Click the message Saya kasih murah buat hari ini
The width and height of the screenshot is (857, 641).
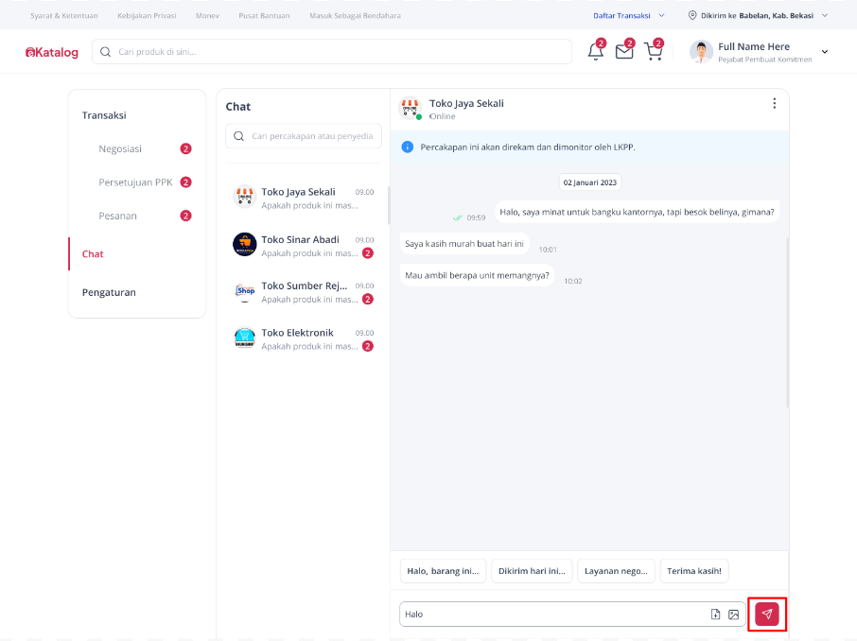(x=464, y=244)
